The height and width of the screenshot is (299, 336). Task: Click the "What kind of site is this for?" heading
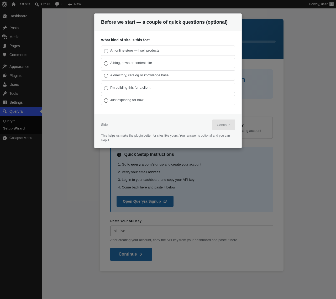[x=126, y=40]
